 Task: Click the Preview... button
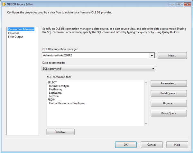tap(60, 132)
